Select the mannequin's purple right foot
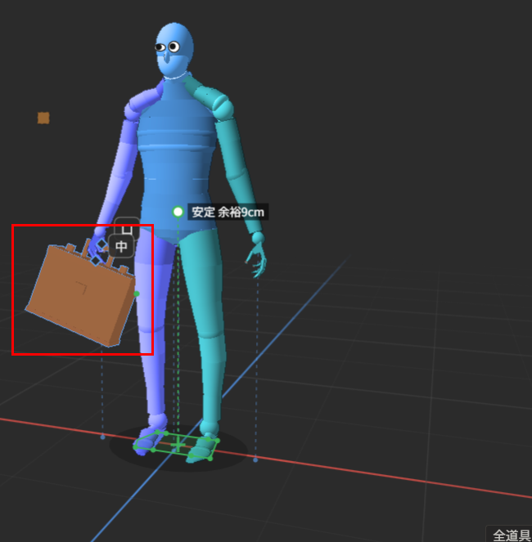This screenshot has width=532, height=542. coord(148,440)
